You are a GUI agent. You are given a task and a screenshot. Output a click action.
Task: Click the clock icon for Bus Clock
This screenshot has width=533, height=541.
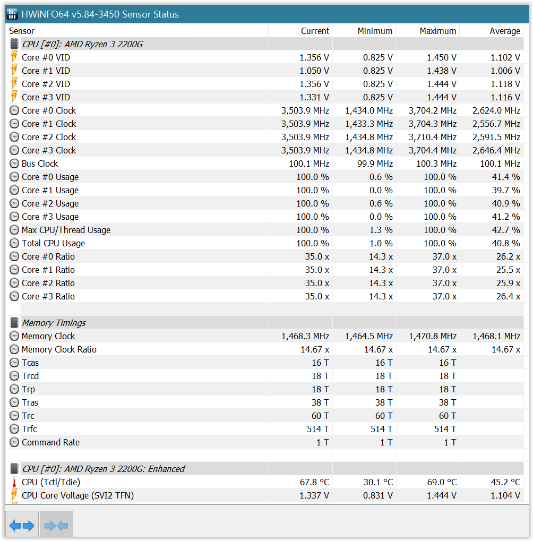(x=14, y=164)
